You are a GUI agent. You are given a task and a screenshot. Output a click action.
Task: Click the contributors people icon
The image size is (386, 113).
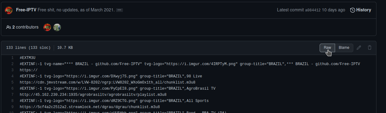8,27
